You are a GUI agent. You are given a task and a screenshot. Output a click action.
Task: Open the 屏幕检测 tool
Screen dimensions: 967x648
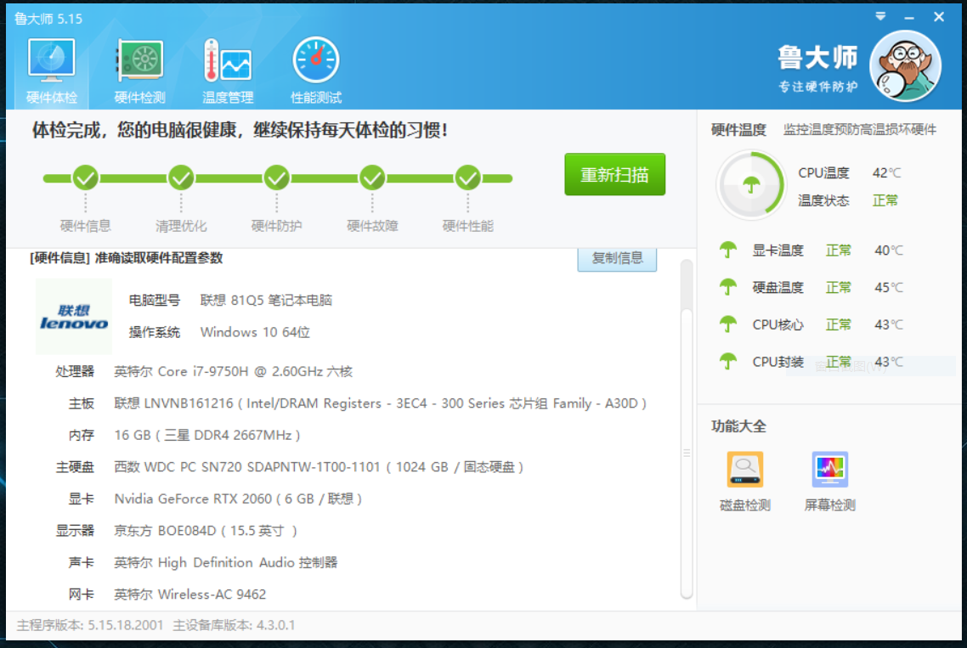829,482
